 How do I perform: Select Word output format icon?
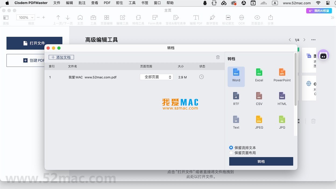[x=236, y=72]
